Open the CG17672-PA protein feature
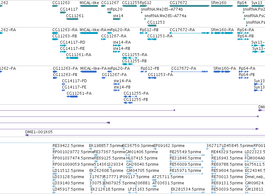 [x=189, y=72]
